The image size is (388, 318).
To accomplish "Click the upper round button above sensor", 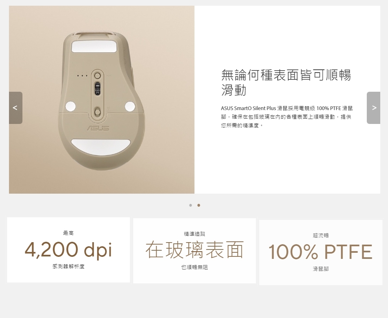I will pos(98,75).
